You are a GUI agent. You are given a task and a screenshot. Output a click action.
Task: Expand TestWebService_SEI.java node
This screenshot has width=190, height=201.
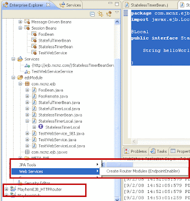point(27,133)
